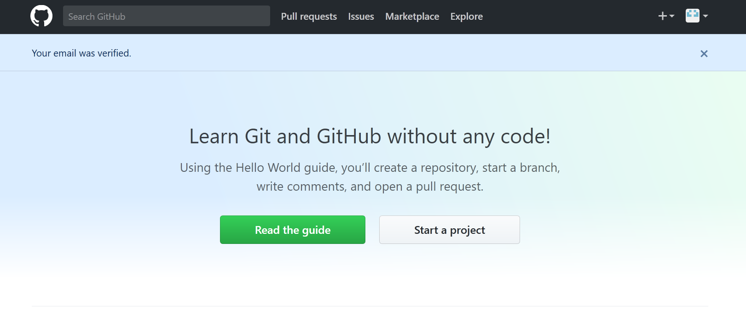Click the user avatar image
This screenshot has height=328, width=746.
[x=692, y=16]
